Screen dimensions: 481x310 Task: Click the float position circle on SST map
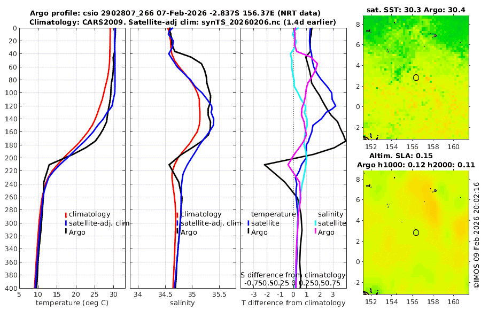416,77
